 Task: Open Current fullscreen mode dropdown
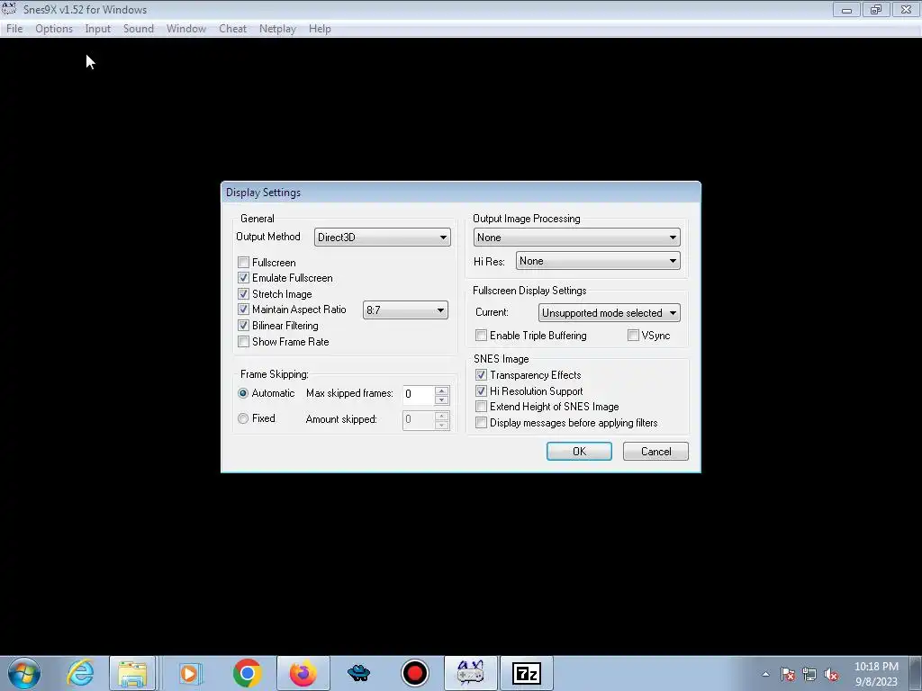610,312
